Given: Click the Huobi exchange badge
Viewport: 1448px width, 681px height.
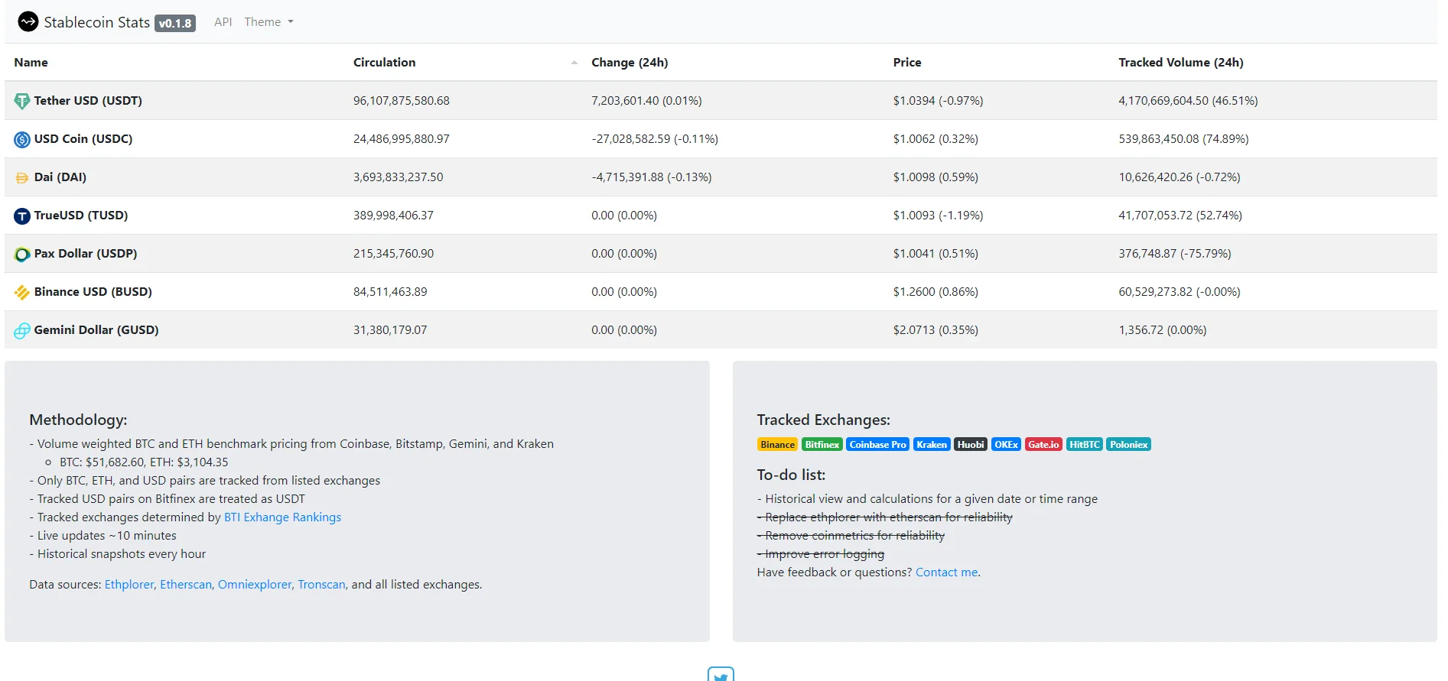Looking at the screenshot, I should click(971, 445).
